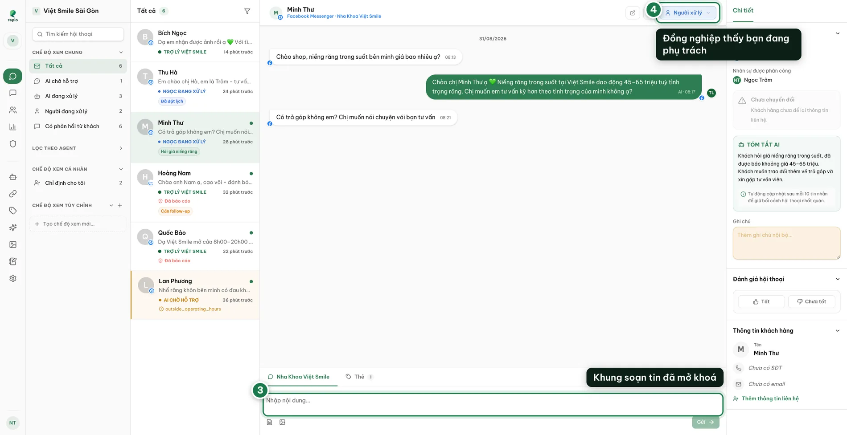Image resolution: width=847 pixels, height=435 pixels.
Task: Open the Người xử lý dropdown
Action: [x=688, y=13]
